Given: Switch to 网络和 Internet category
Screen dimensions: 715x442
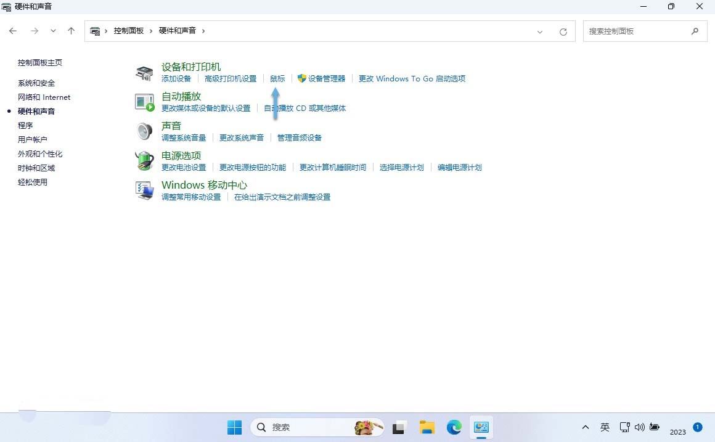Looking at the screenshot, I should [44, 97].
